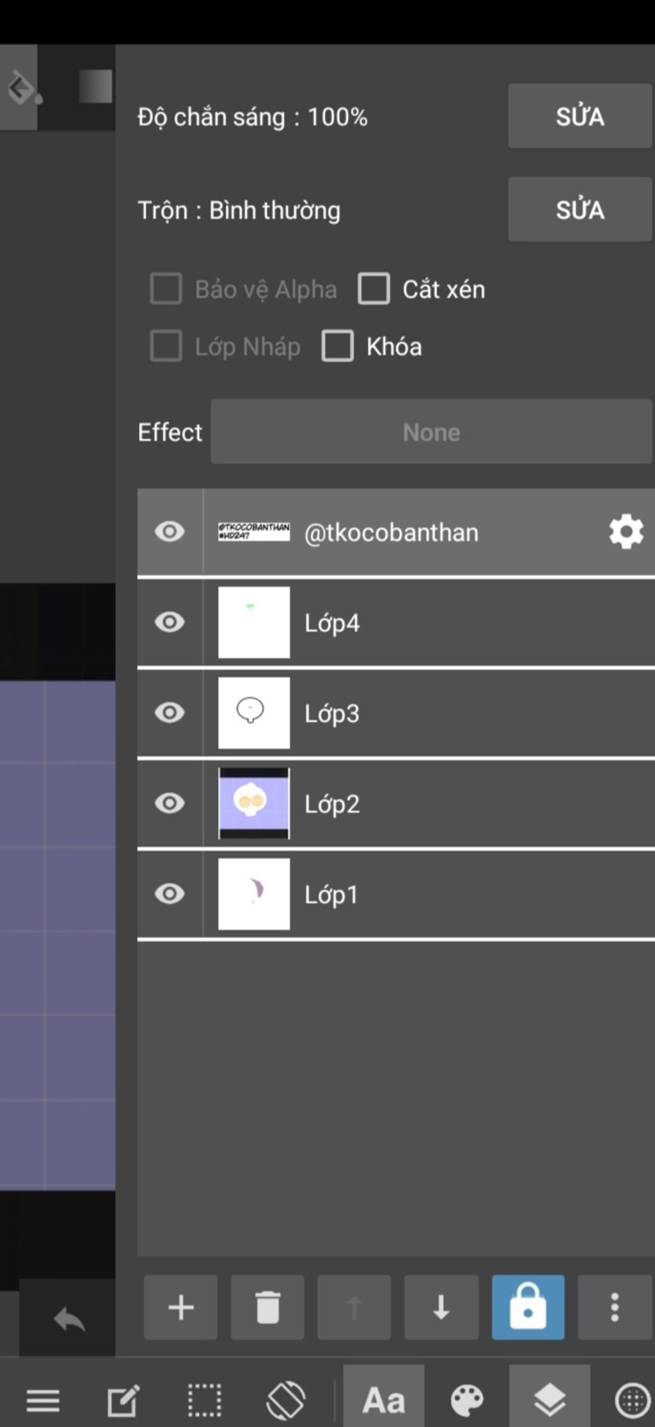Screen dimensions: 655x1427
Task: Delete layer using trash icon
Action: coord(267,1307)
